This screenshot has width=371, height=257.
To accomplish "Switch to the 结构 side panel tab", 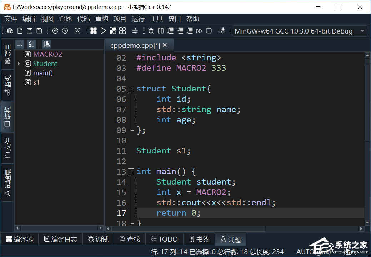I will [7, 117].
